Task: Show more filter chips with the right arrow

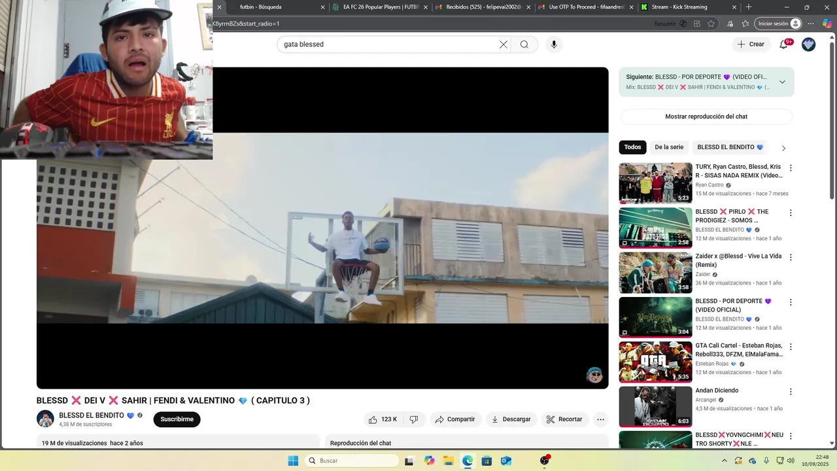Action: pyautogui.click(x=783, y=148)
